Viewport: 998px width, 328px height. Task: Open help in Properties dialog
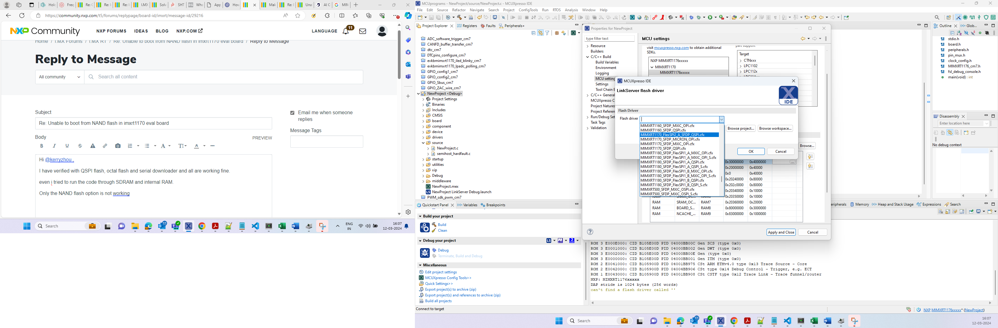(590, 232)
